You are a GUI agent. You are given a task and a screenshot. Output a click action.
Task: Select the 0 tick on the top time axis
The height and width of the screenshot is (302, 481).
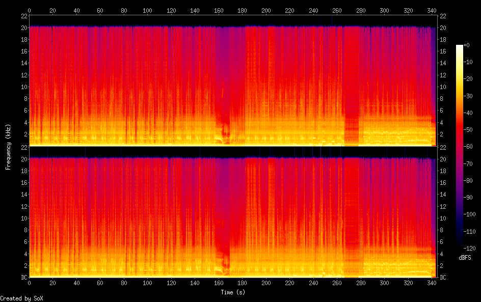click(29, 10)
